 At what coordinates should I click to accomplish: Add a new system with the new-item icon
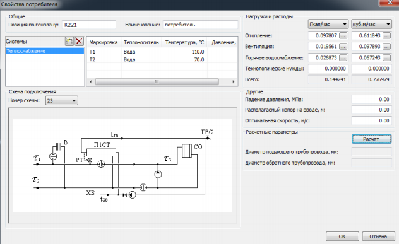pyautogui.click(x=69, y=41)
